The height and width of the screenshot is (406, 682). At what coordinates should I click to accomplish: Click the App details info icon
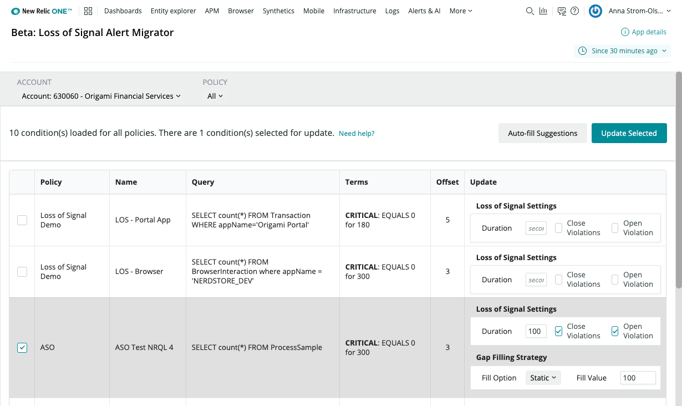[x=625, y=32]
